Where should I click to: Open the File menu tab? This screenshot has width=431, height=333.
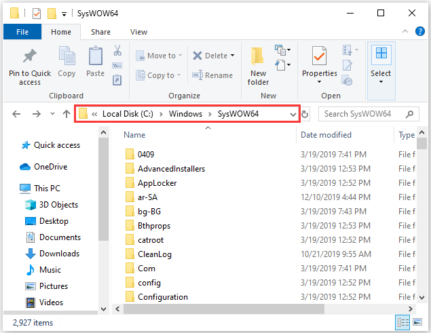click(22, 32)
